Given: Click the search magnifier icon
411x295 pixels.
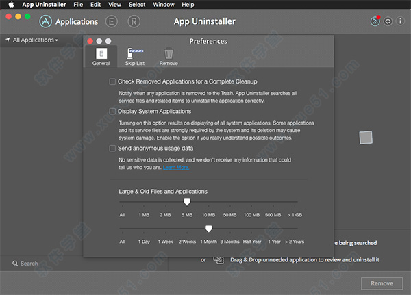Looking at the screenshot, I should tap(15, 264).
